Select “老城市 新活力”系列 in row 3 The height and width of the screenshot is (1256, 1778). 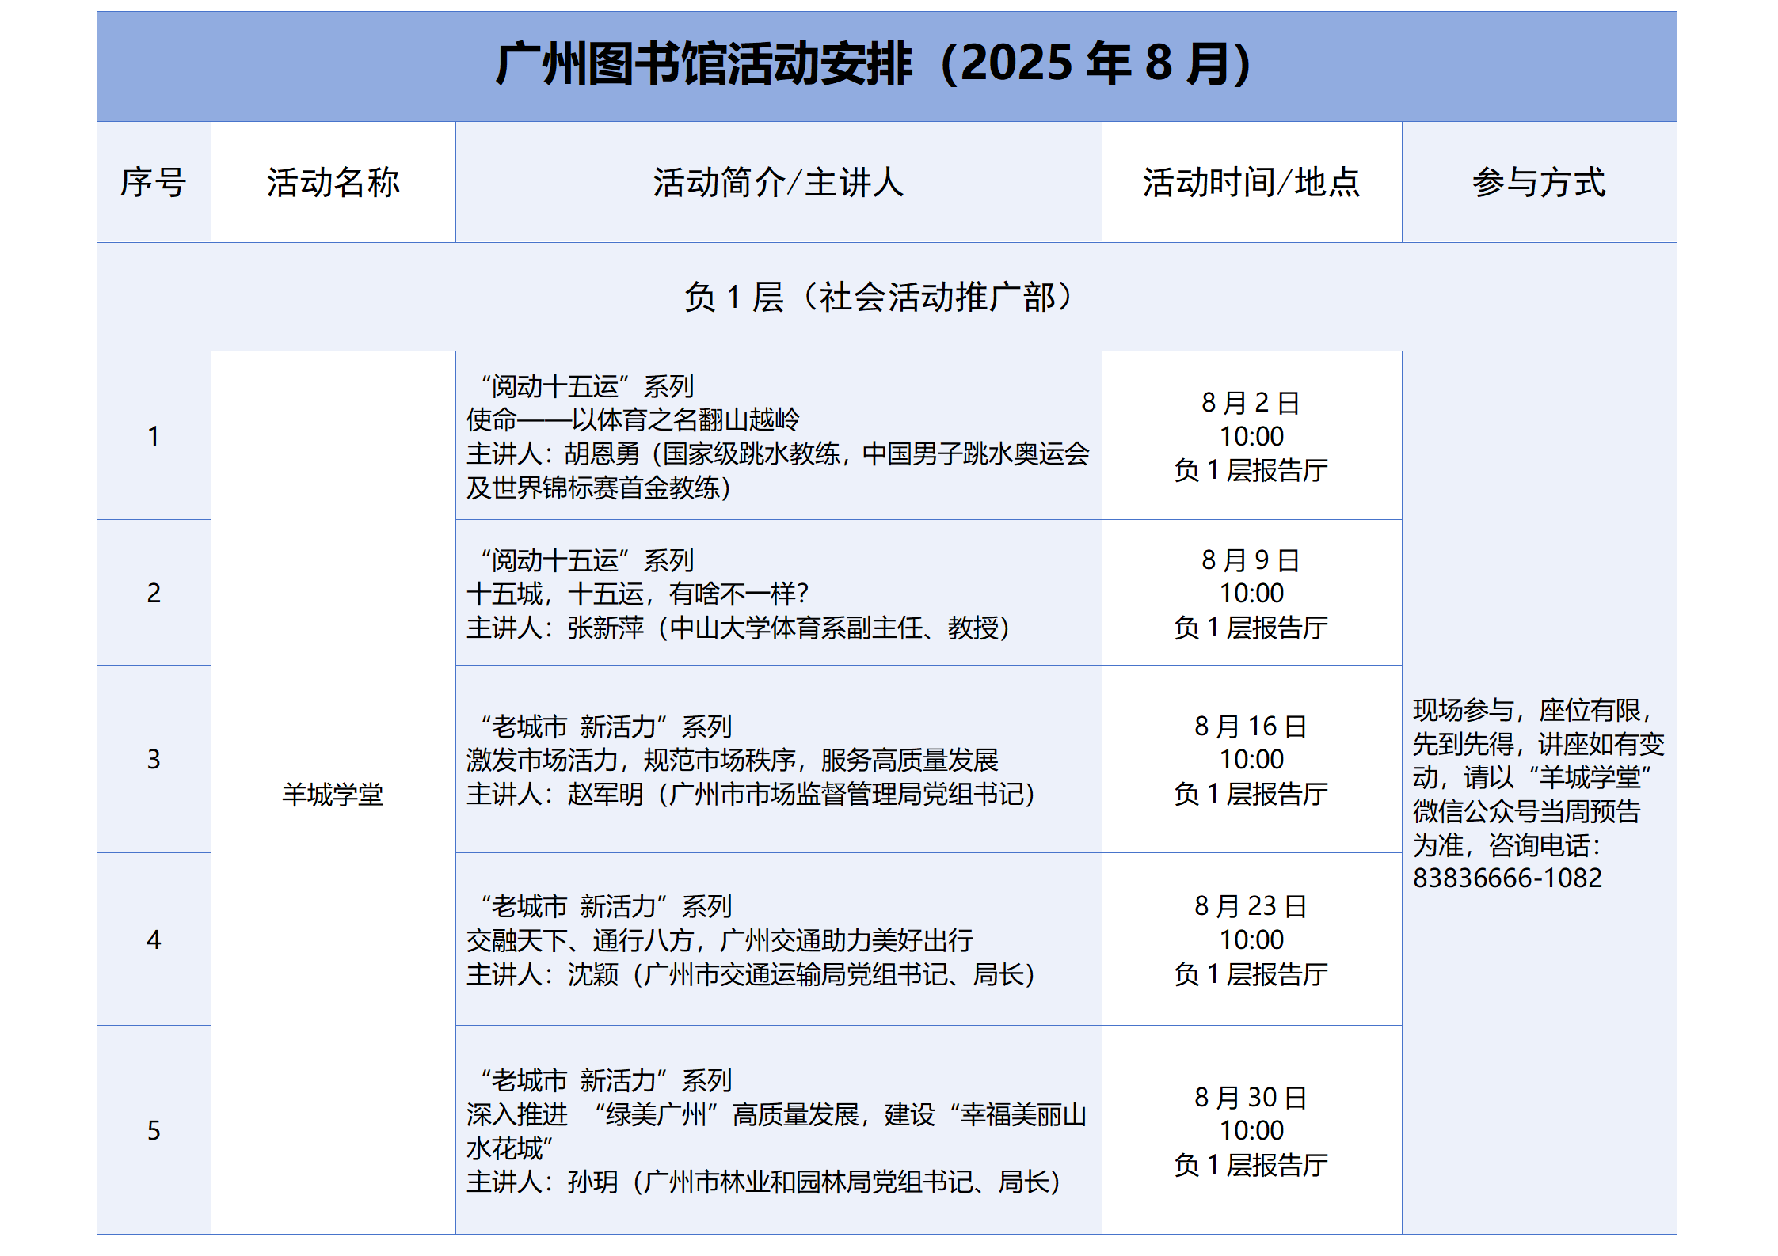[x=607, y=726]
